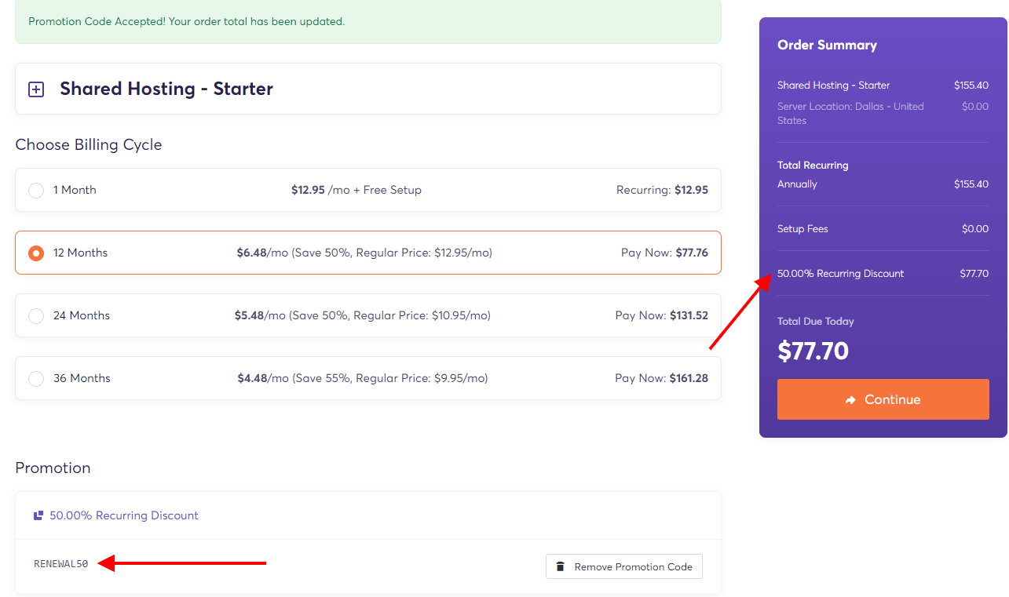Click the Order Summary heading
This screenshot has height=597, width=1009.
827,45
